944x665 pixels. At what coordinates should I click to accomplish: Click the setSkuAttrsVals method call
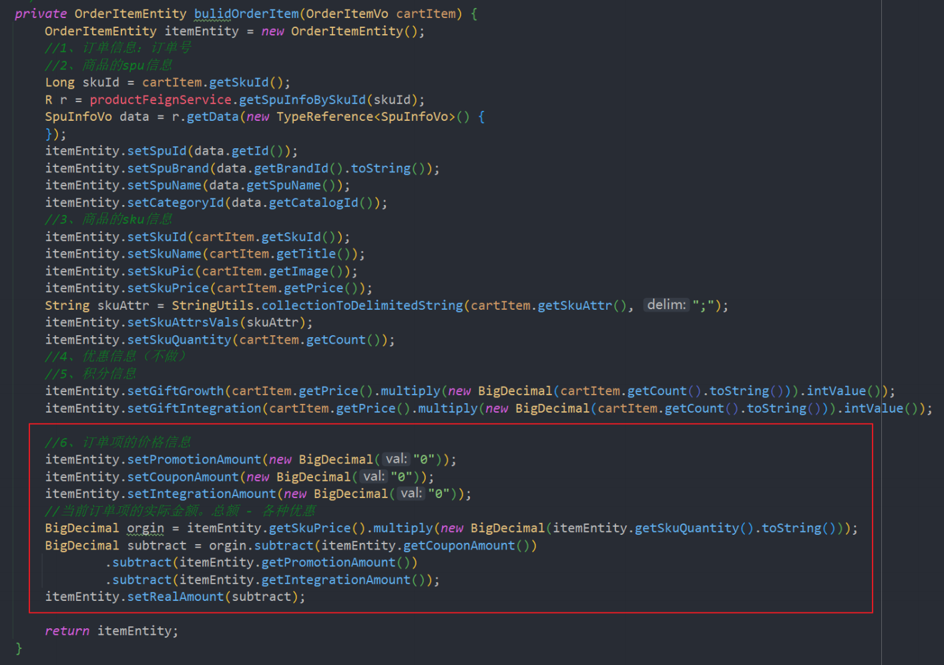(183, 322)
